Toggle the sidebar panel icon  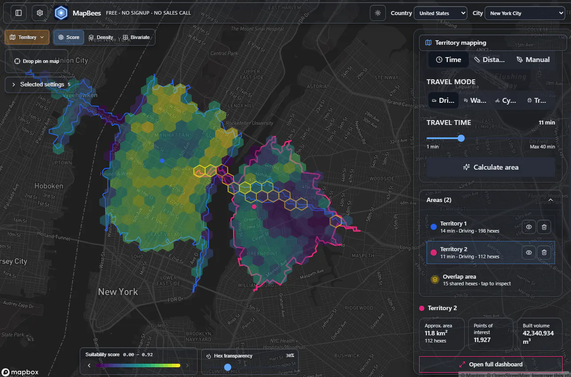click(x=18, y=13)
